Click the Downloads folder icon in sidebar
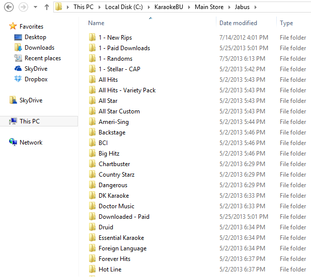The width and height of the screenshot is (311, 278). (x=18, y=48)
